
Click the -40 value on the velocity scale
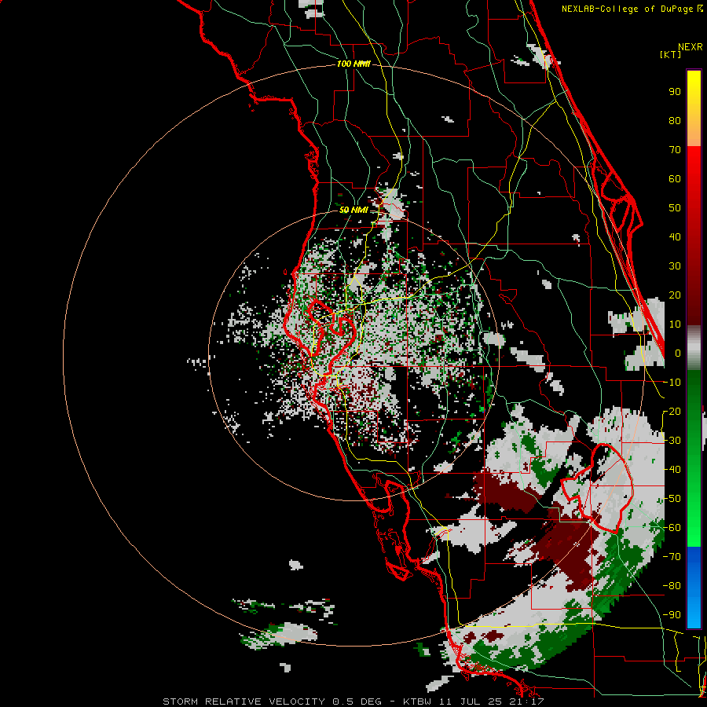pyautogui.click(x=672, y=470)
